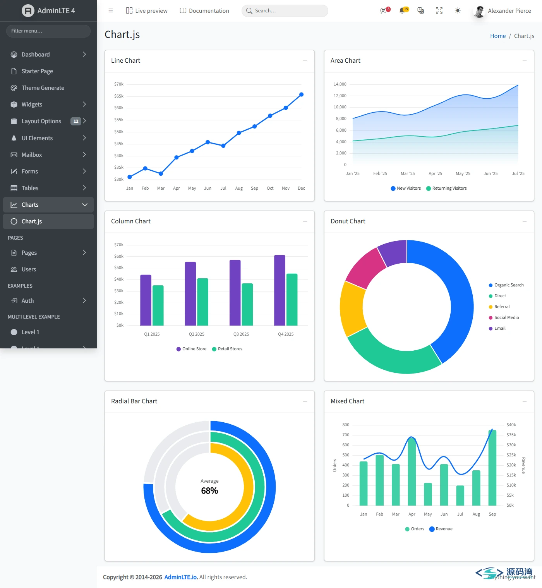Select Chart.js in the sidebar
Viewport: 542px width, 588px height.
(x=48, y=221)
